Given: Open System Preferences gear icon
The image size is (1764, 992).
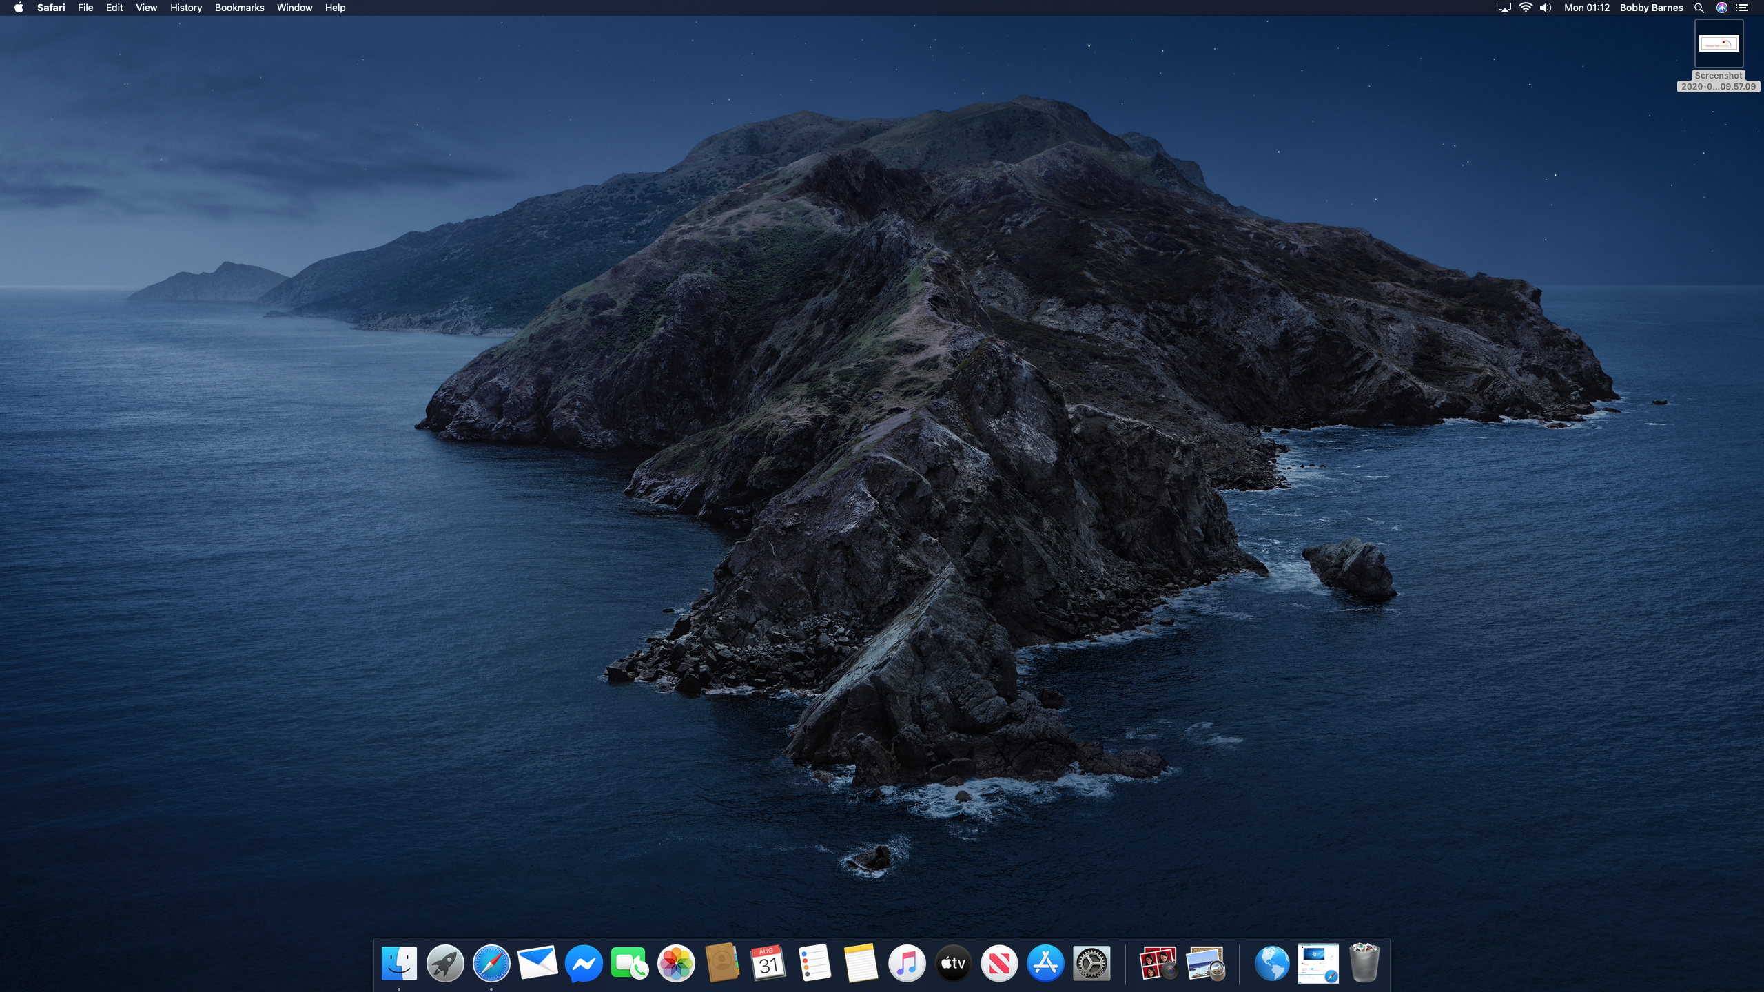Looking at the screenshot, I should pos(1091,963).
